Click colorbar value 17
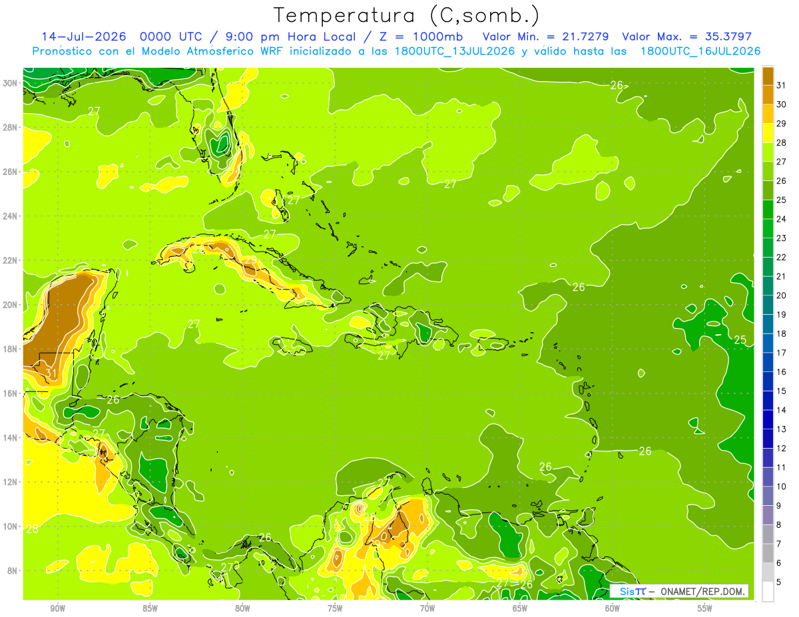This screenshot has height=617, width=799. click(x=781, y=352)
